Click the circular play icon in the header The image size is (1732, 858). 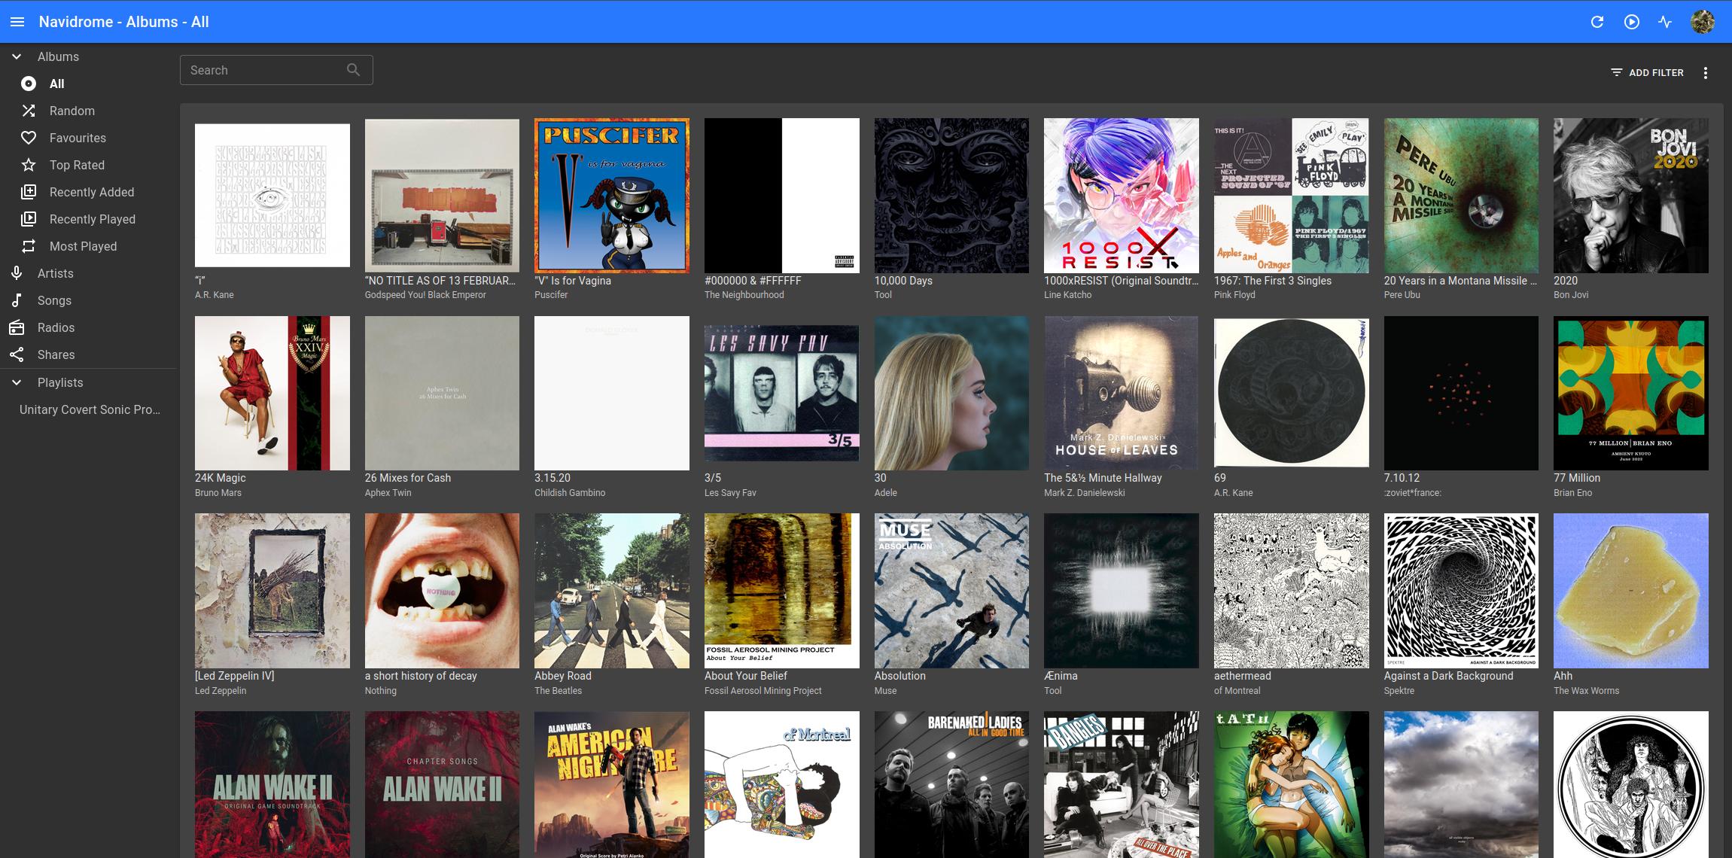click(1631, 22)
